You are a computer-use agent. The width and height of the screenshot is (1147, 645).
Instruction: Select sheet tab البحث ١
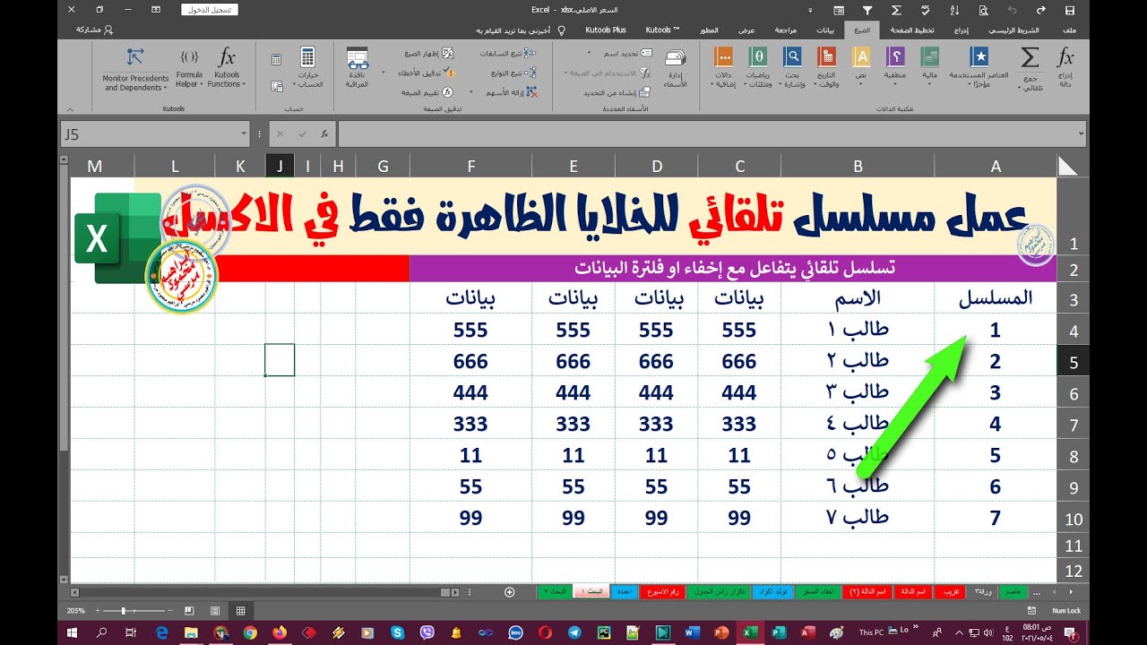(x=591, y=592)
